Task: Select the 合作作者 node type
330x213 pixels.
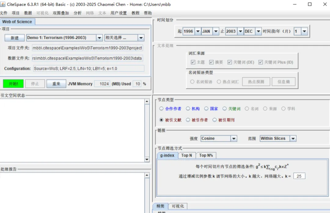Action: pos(161,109)
